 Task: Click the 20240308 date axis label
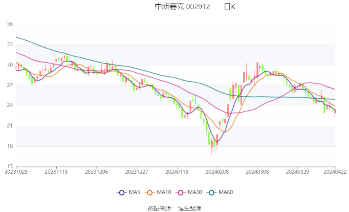click(257, 171)
